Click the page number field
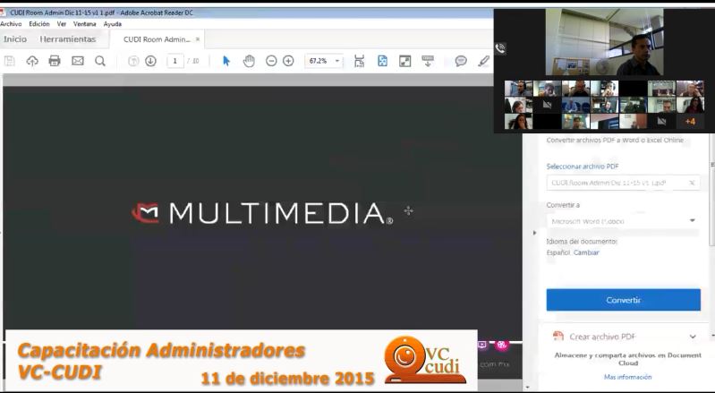715x393 pixels. [x=175, y=61]
